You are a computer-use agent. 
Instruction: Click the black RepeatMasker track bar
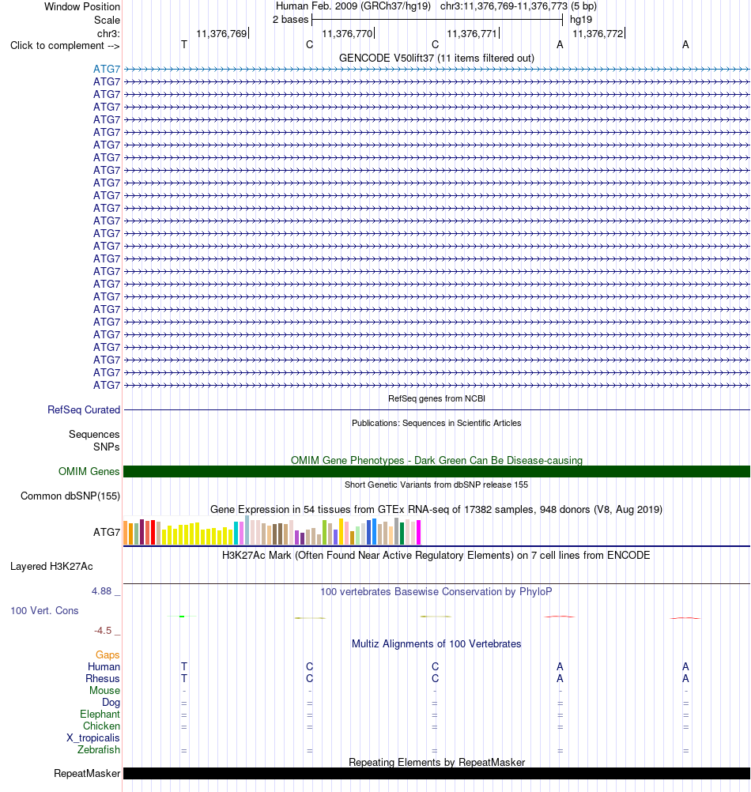(436, 773)
